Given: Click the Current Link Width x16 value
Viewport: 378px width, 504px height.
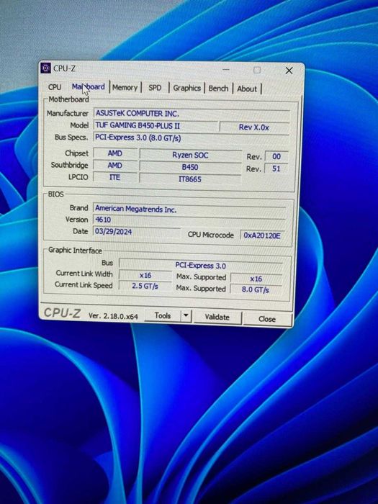Looking at the screenshot, I should (145, 276).
